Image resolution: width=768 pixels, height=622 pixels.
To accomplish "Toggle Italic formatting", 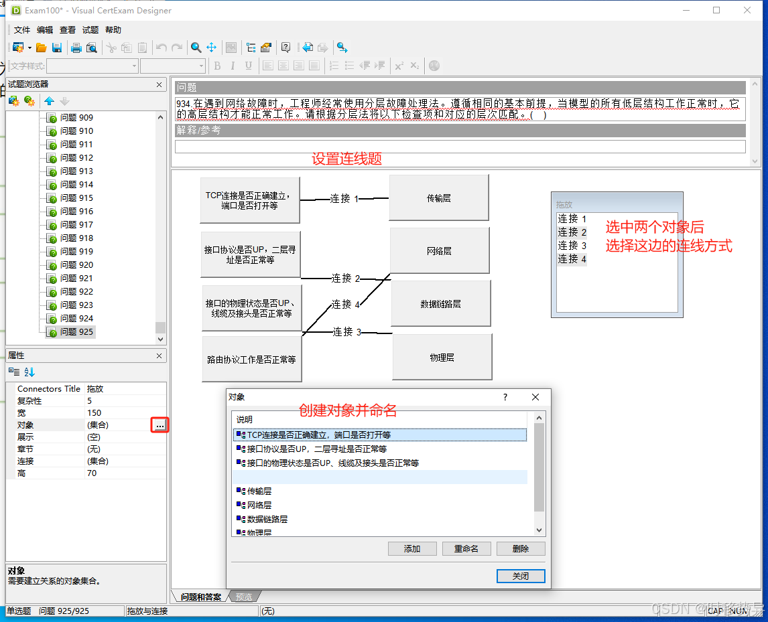I will 233,66.
